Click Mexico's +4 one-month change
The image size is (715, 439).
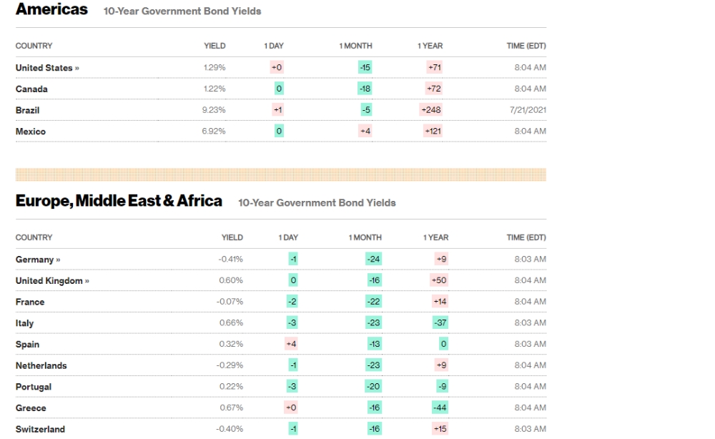365,131
